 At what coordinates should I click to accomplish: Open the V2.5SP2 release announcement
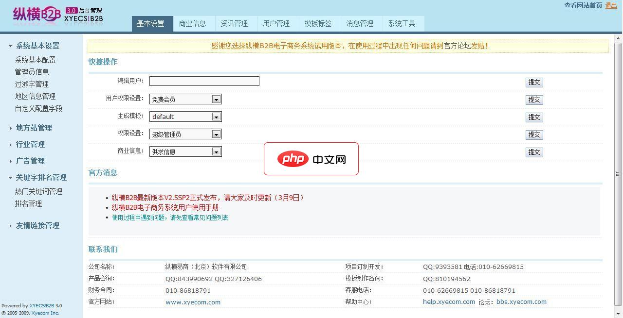[x=208, y=198]
